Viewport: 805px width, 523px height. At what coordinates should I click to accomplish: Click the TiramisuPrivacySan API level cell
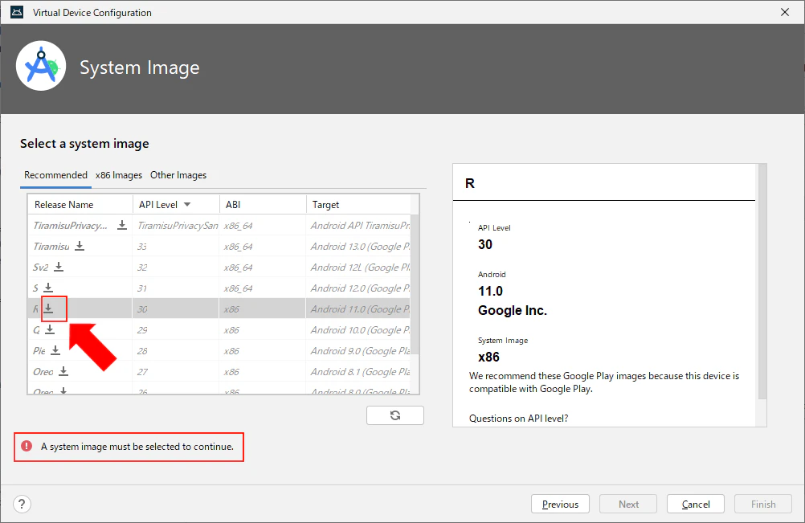point(178,225)
